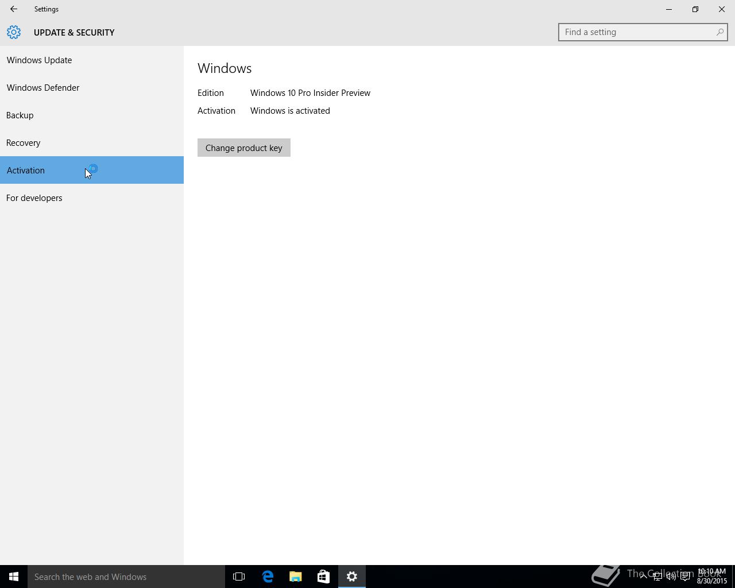Click the magnifier icon in the search box
The height and width of the screenshot is (588, 735).
(719, 32)
